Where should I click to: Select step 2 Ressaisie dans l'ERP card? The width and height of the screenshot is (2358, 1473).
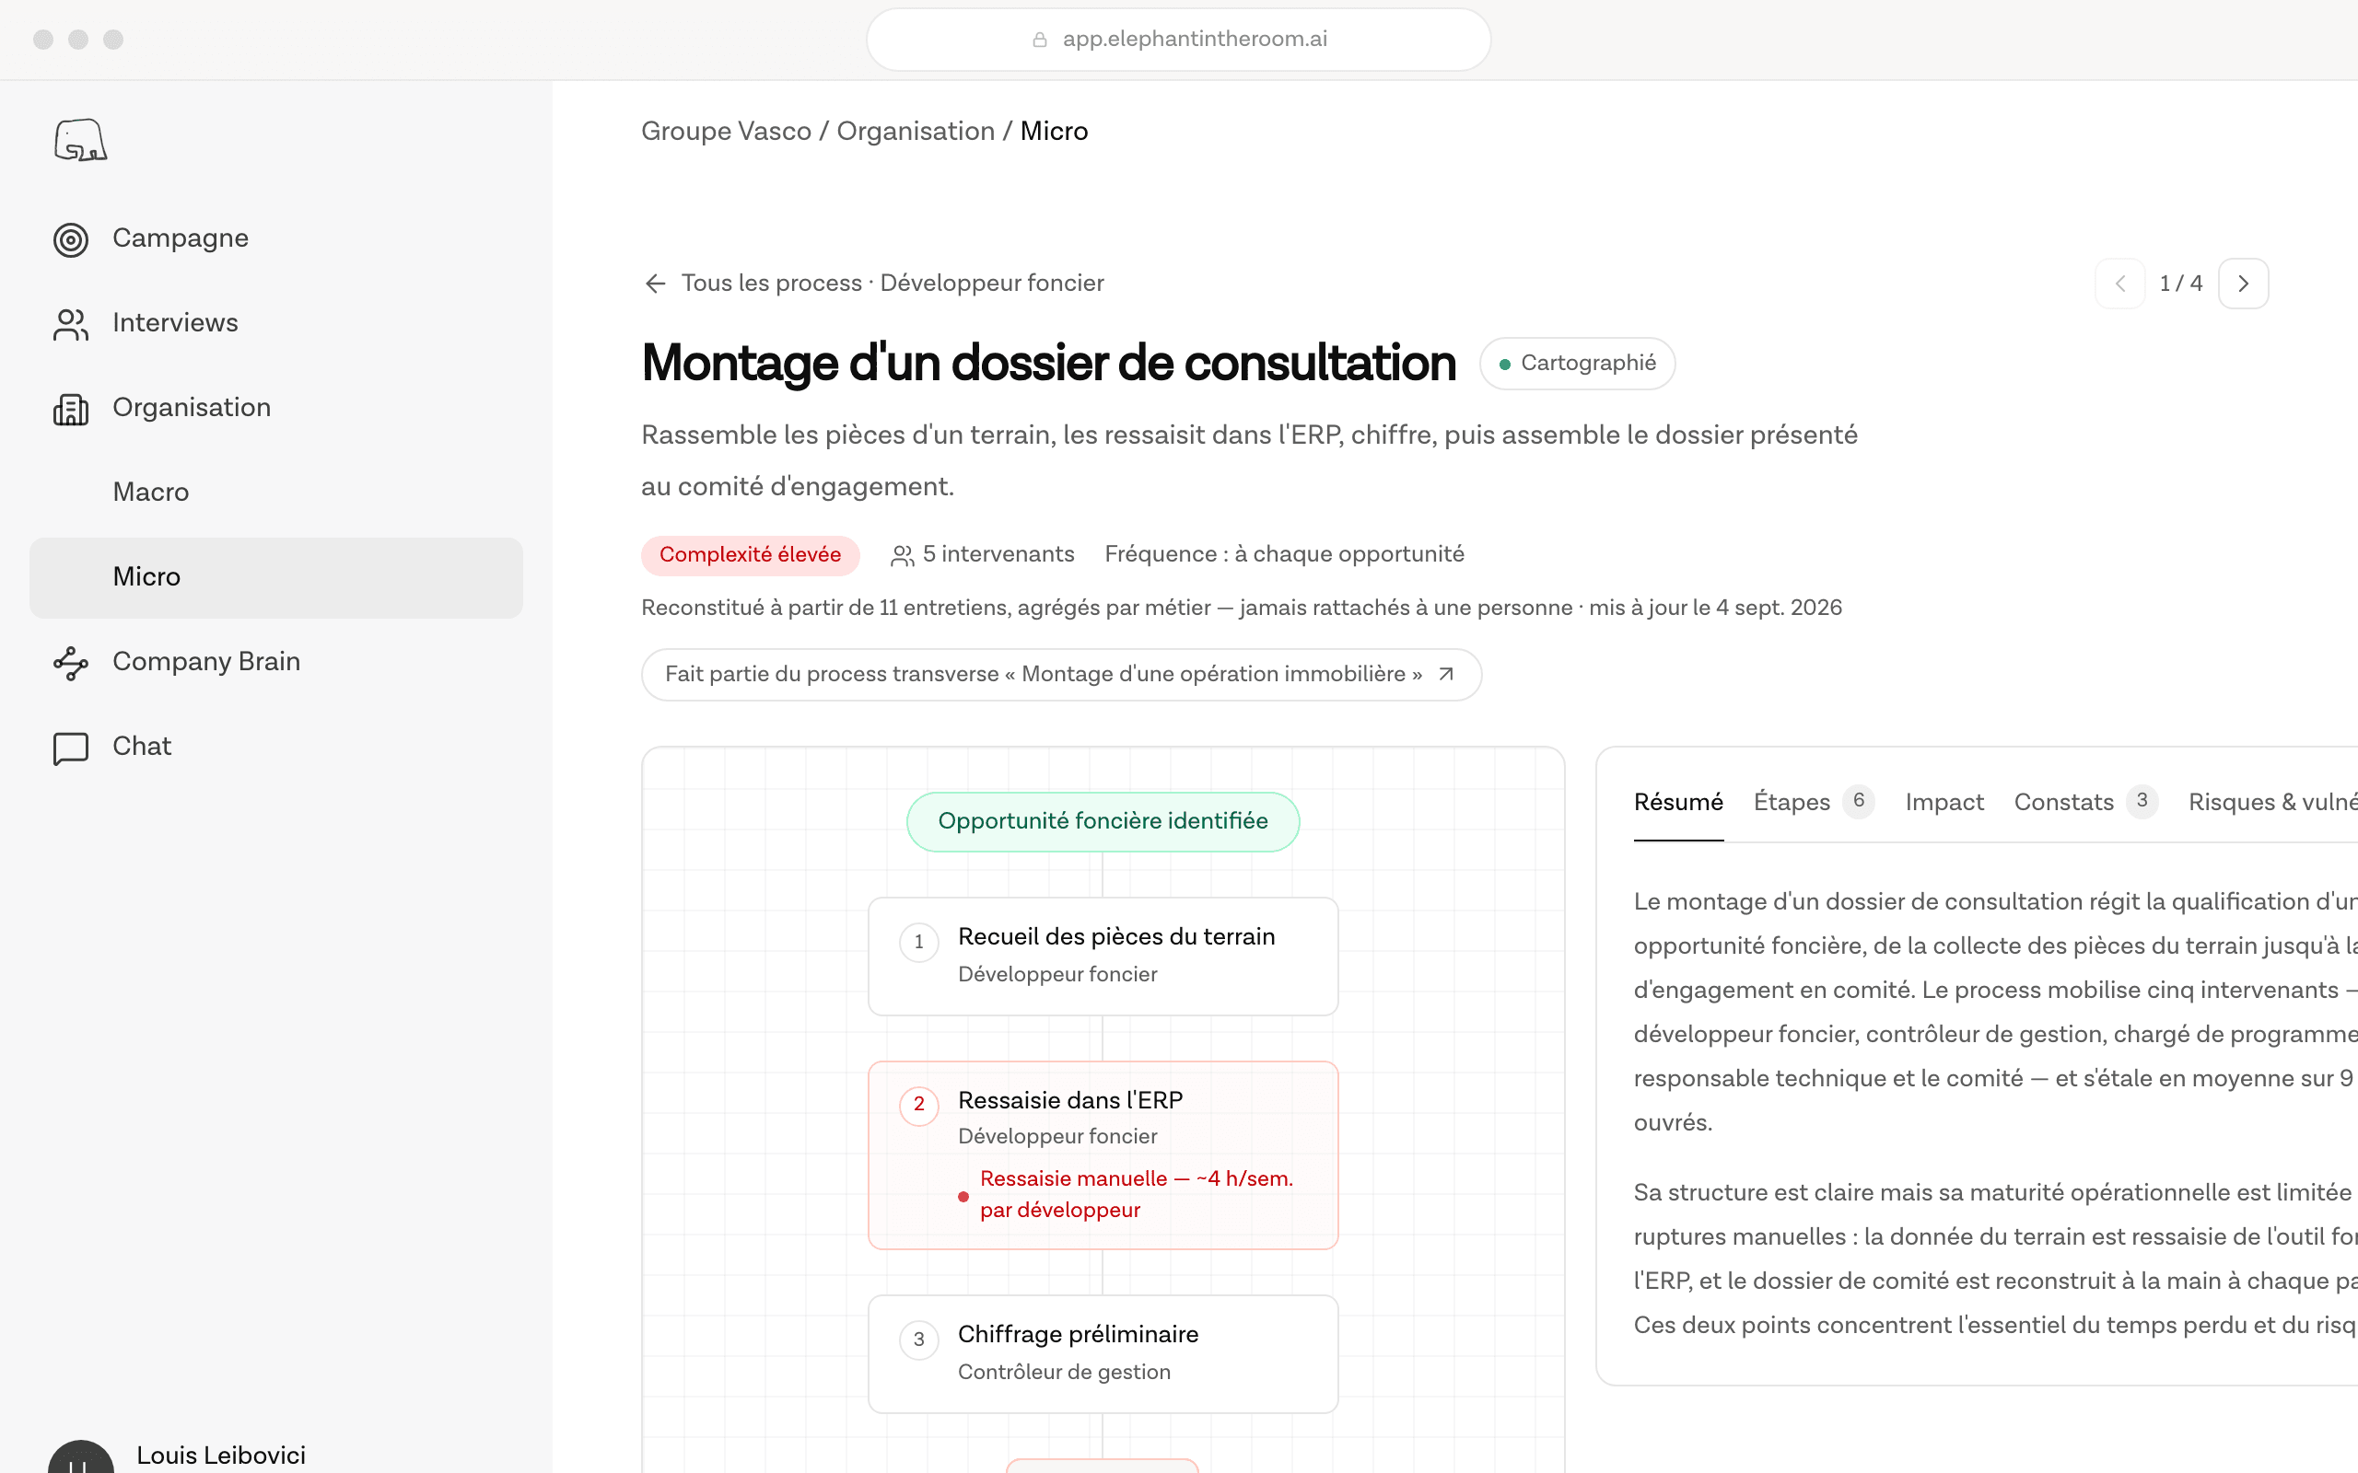pyautogui.click(x=1103, y=1155)
